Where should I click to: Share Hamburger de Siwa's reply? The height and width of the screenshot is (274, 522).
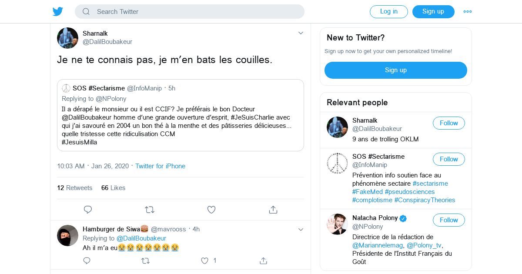[x=263, y=261]
